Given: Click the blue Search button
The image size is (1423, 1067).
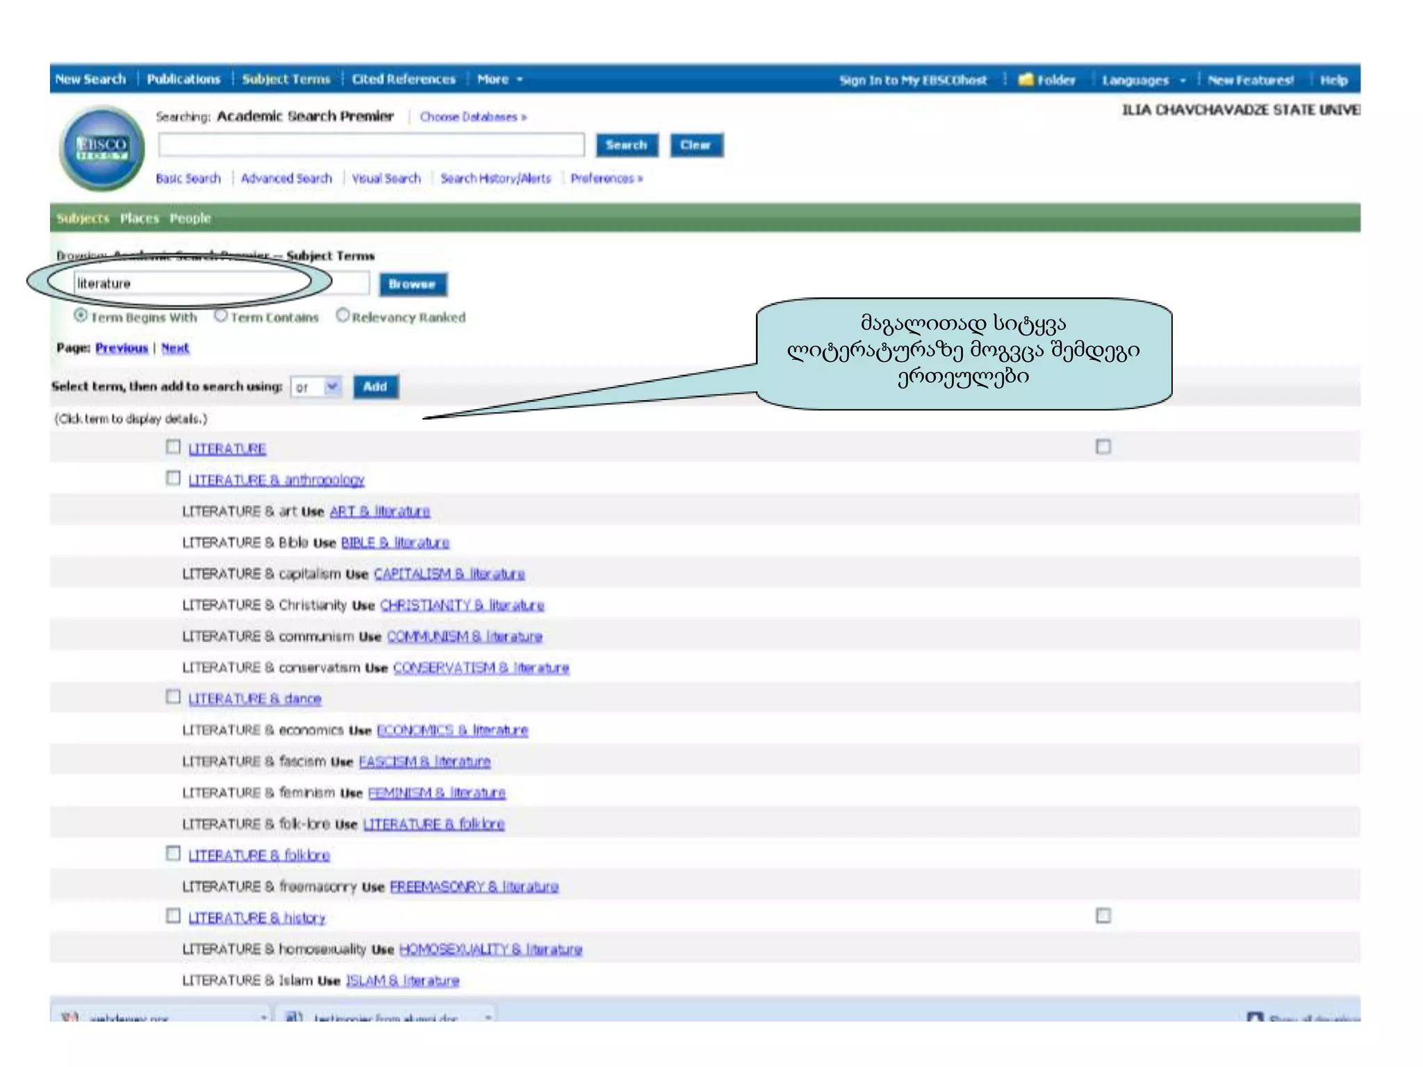Looking at the screenshot, I should click(x=626, y=145).
